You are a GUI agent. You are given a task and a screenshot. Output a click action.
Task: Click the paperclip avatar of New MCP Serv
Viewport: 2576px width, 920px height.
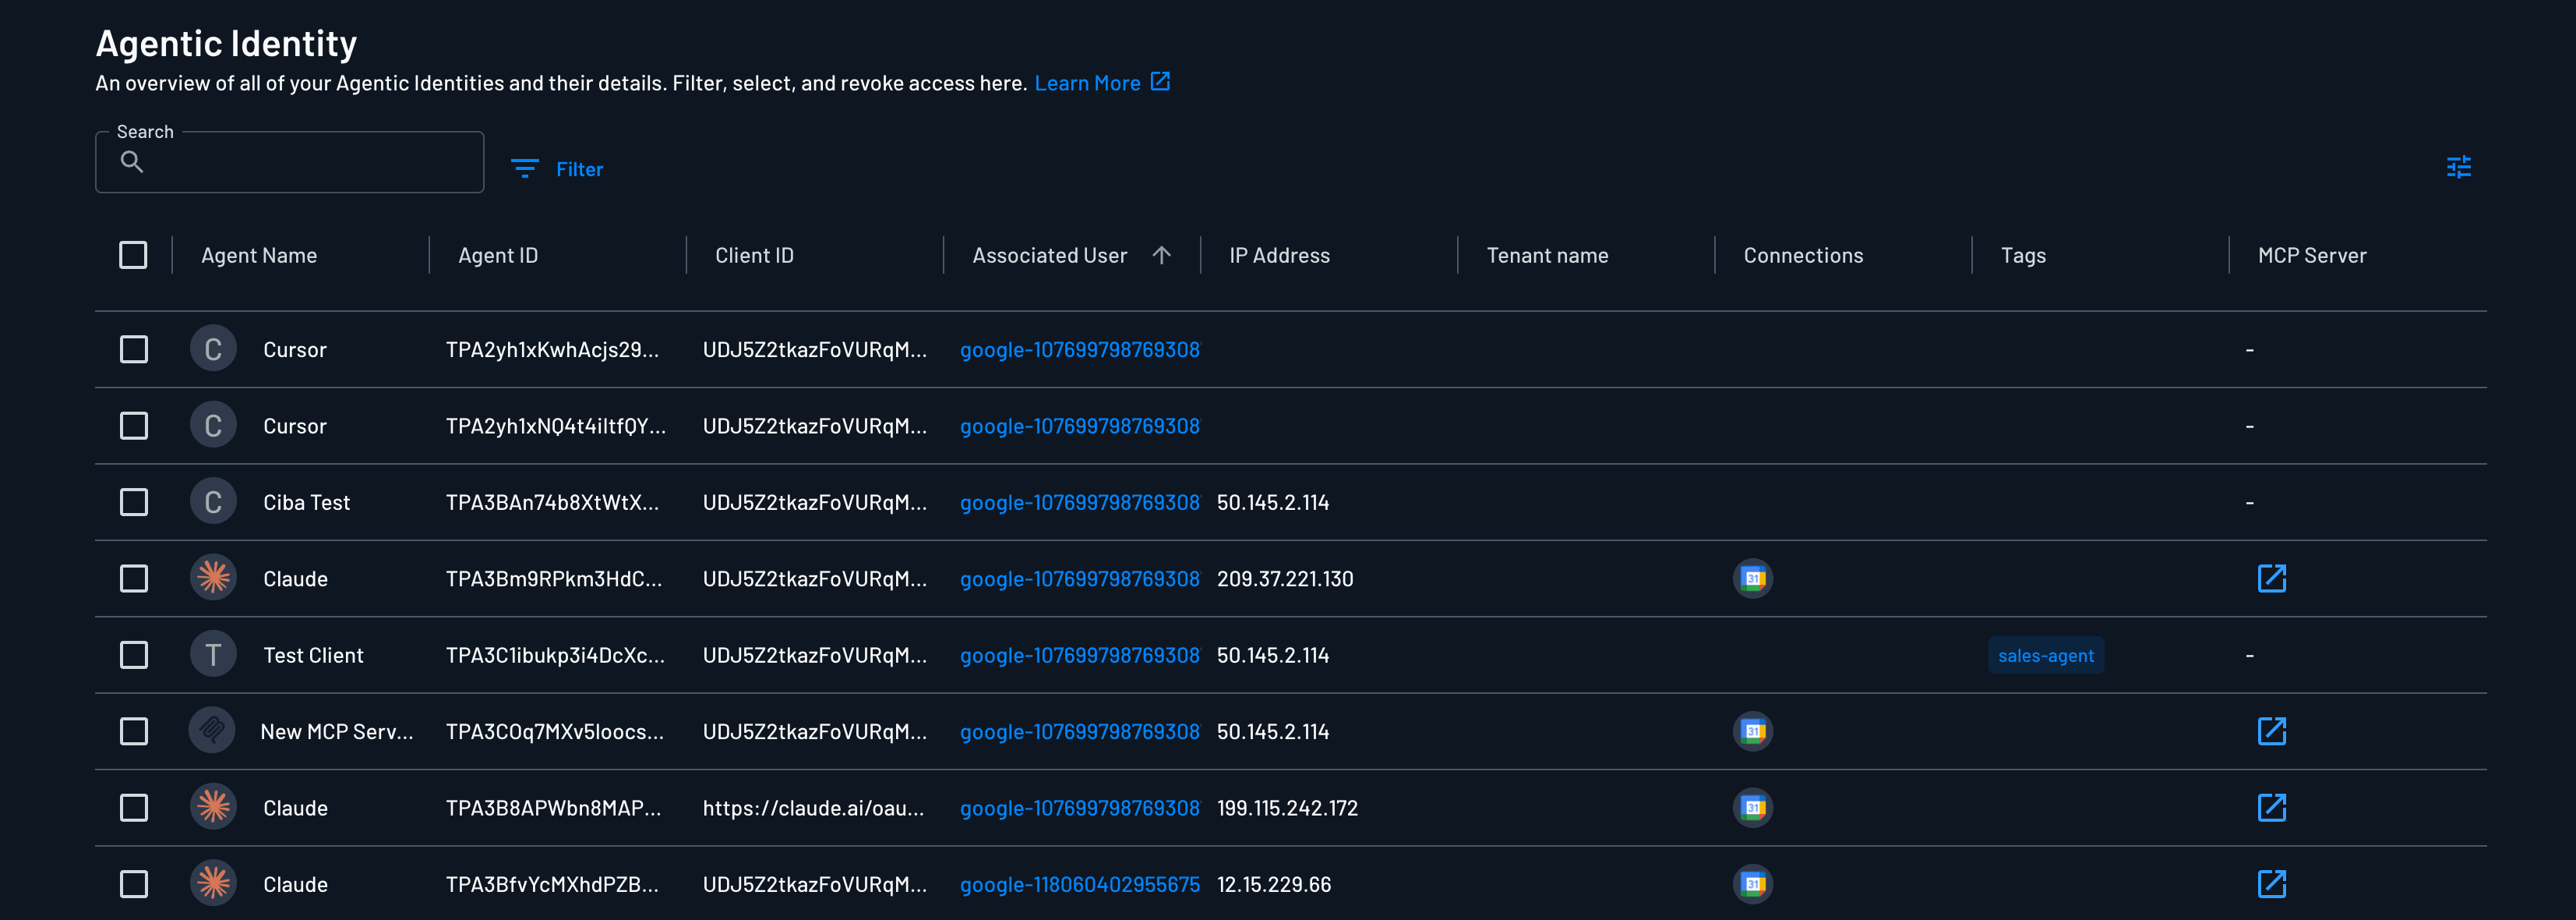tap(213, 731)
